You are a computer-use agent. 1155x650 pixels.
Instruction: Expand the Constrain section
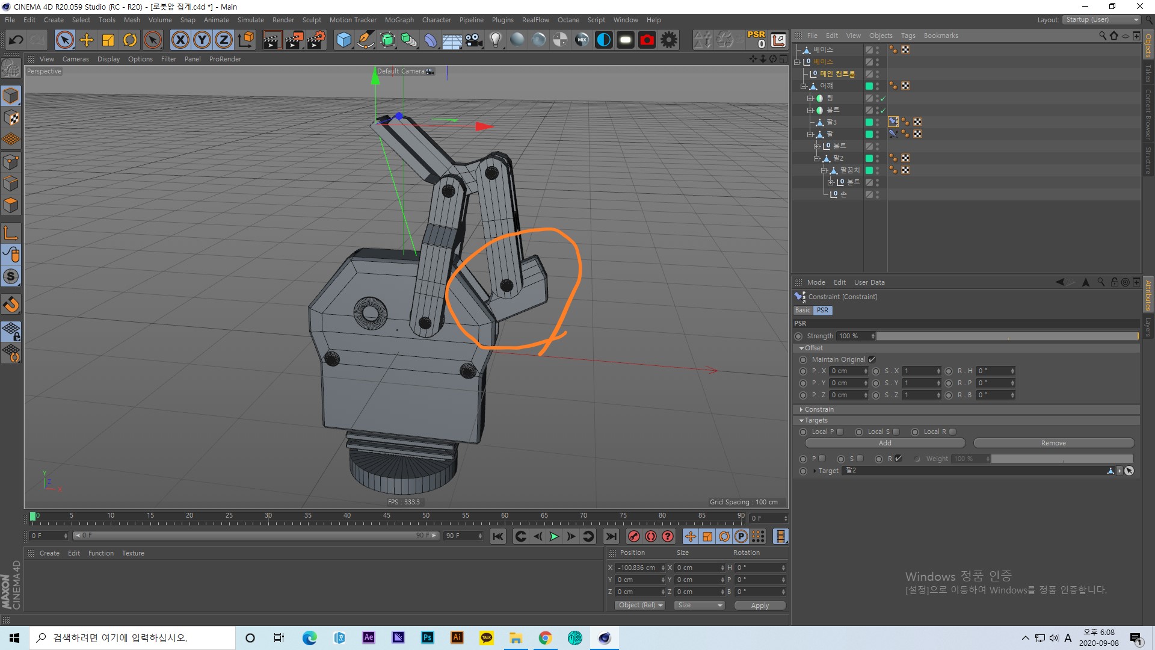[801, 409]
